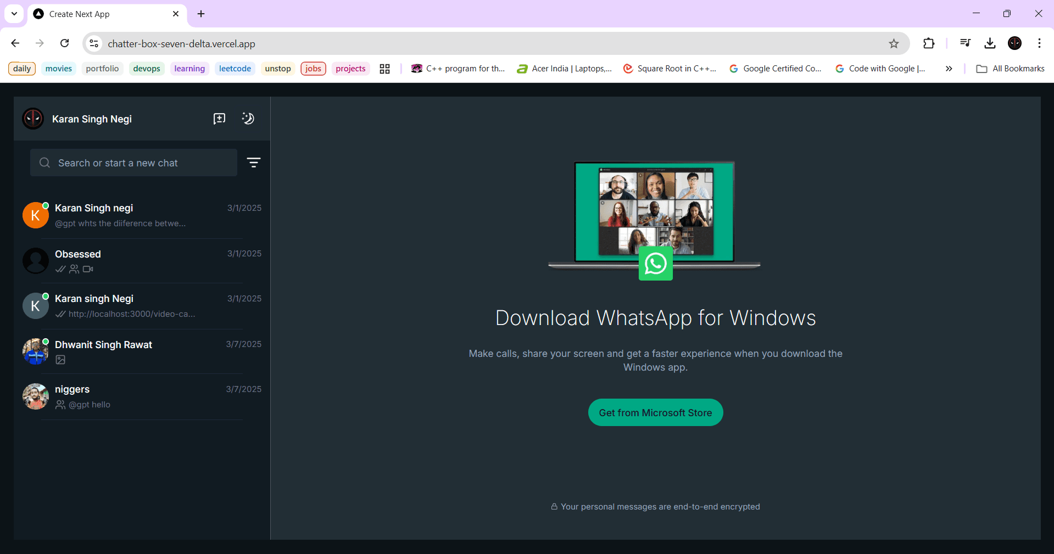Click the tab groups grid icon in bookmarks bar

(384, 69)
